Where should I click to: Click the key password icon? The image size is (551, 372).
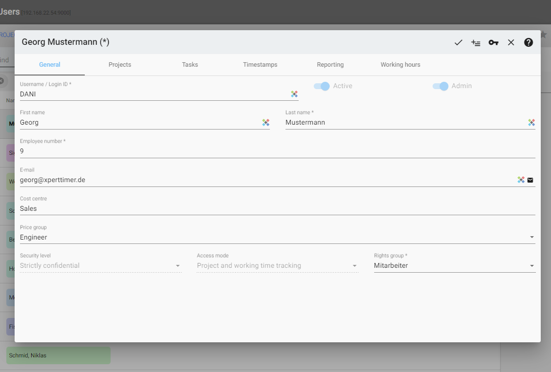[x=494, y=42]
